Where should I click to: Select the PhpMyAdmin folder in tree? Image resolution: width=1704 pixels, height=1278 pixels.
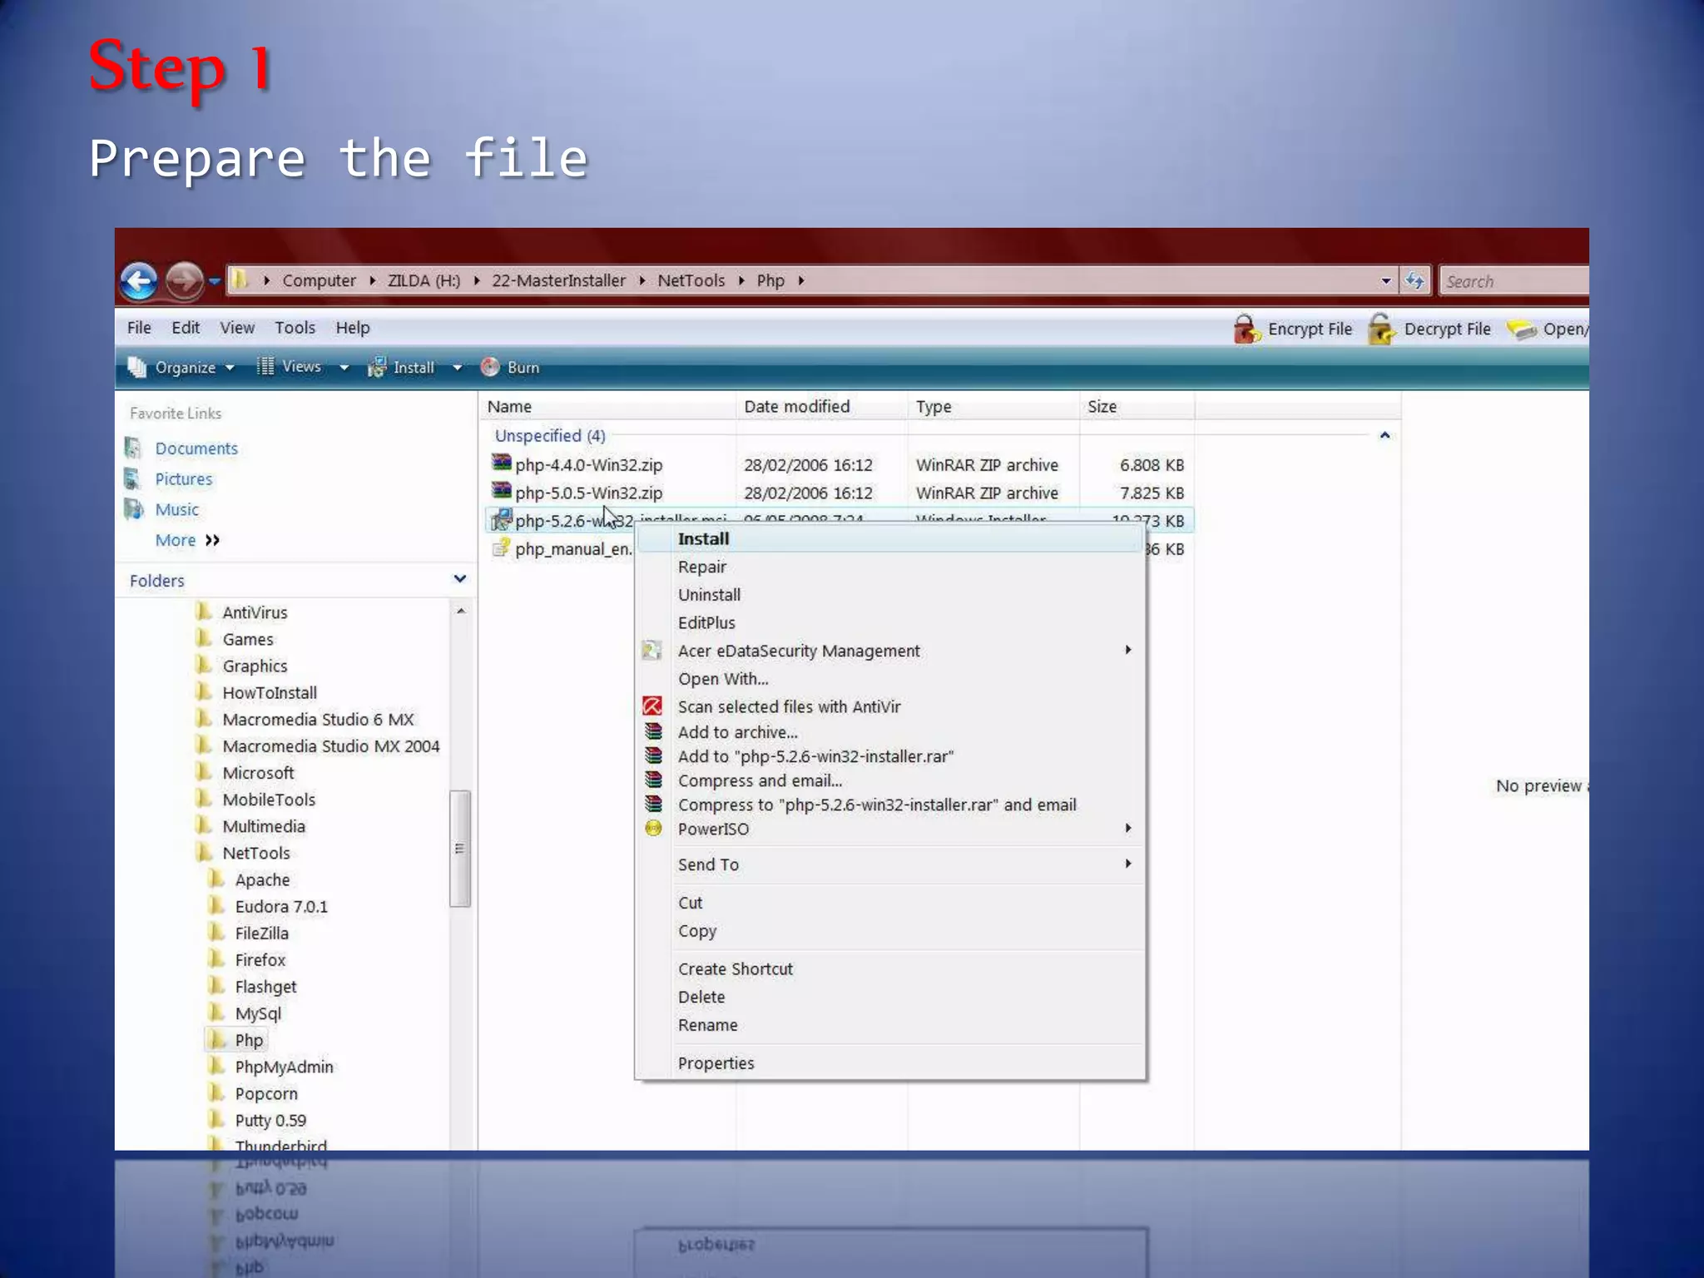[x=284, y=1067]
